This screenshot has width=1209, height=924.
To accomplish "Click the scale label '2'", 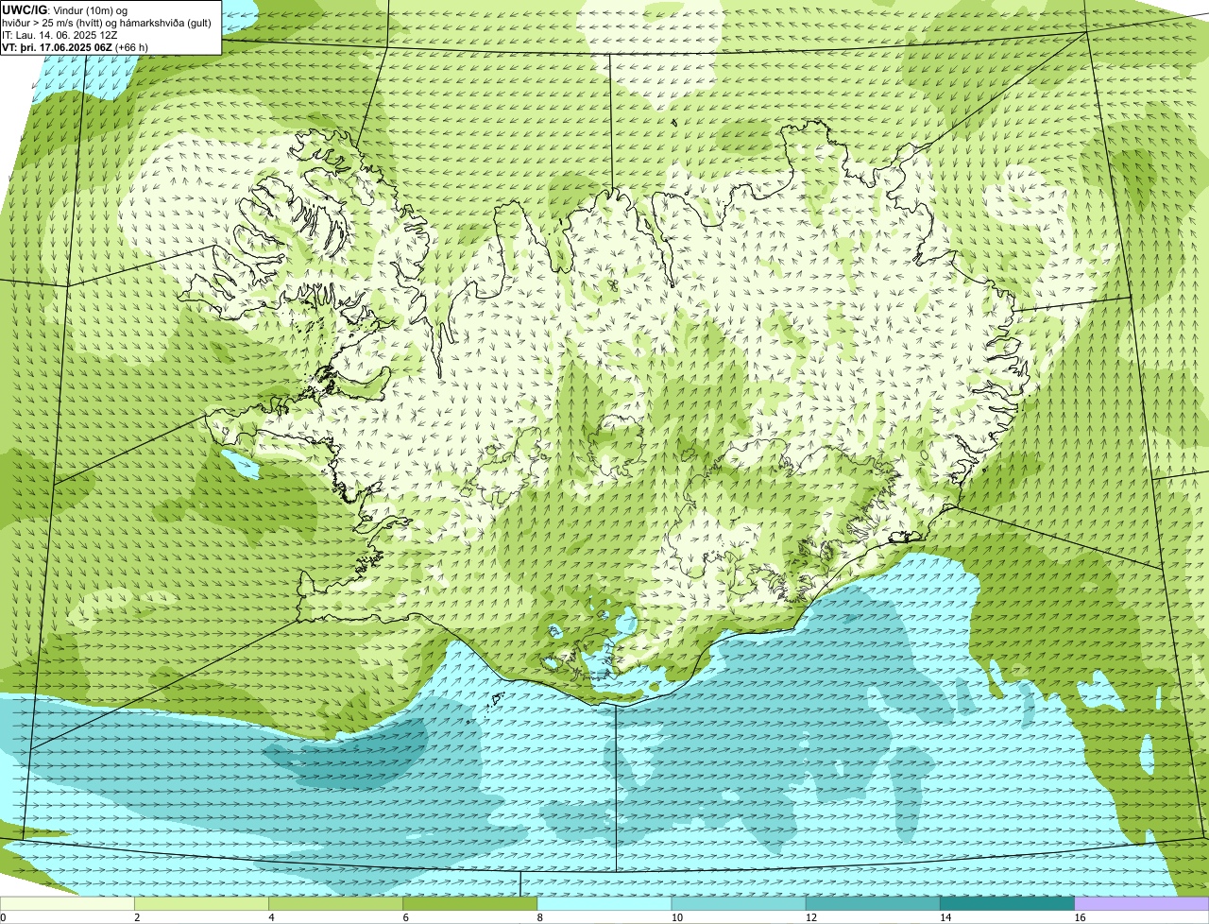I will coord(137,917).
